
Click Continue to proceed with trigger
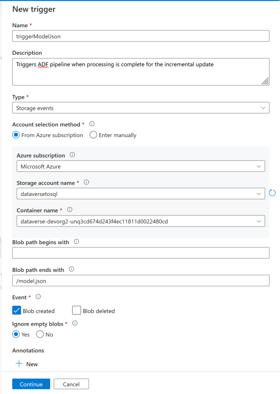[31, 384]
